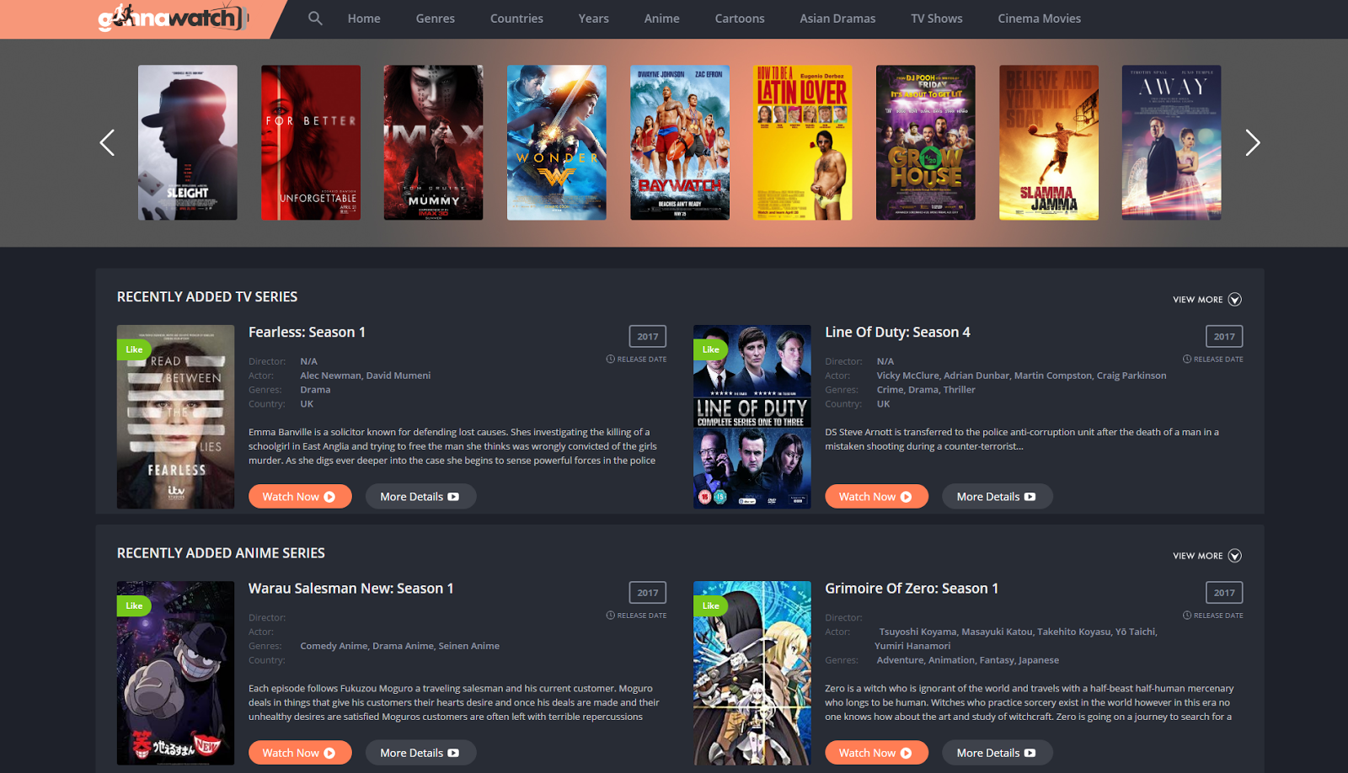The height and width of the screenshot is (773, 1348).
Task: Click More Details for Warau Salesman New
Action: click(420, 753)
